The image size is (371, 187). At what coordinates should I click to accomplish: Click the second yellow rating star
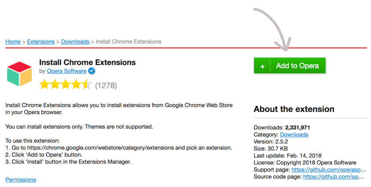(x=55, y=85)
